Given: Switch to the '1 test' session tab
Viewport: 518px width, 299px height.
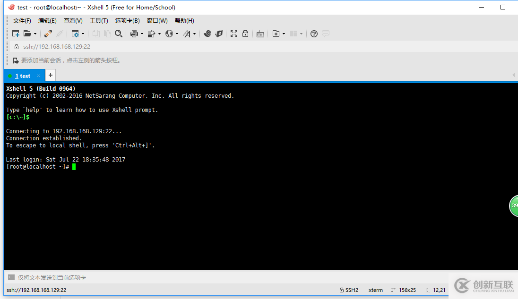Looking at the screenshot, I should coord(23,75).
